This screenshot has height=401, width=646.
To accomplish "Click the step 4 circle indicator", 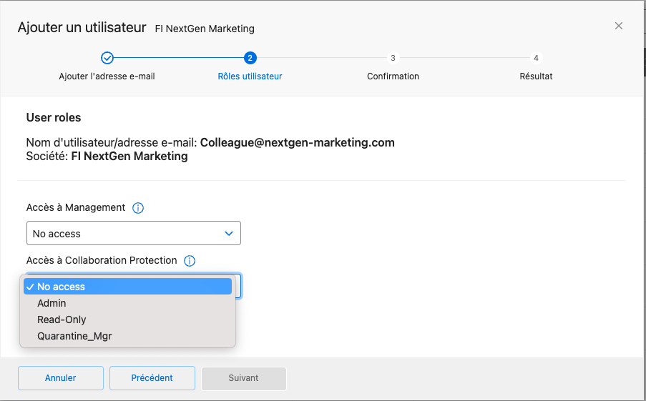I will [536, 58].
